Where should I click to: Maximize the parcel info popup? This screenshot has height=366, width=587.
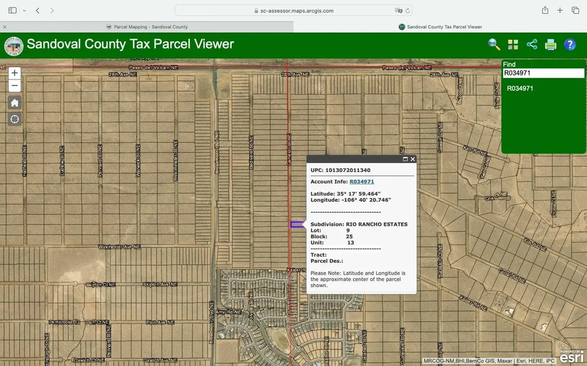tap(405, 160)
